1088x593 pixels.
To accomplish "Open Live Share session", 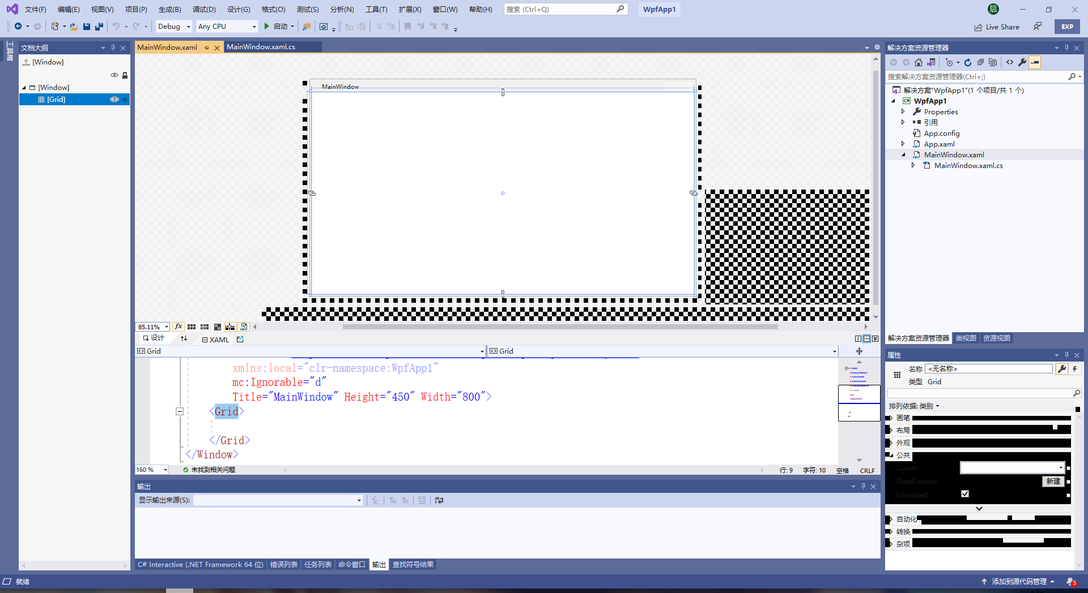I will (997, 27).
